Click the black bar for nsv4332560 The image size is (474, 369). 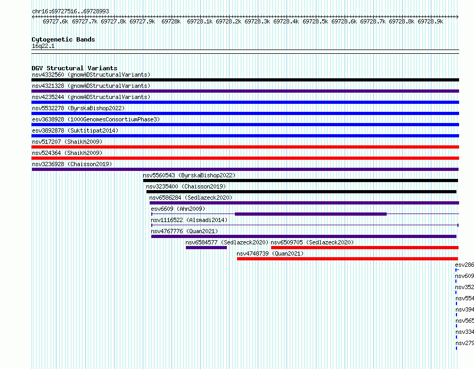[x=245, y=80]
